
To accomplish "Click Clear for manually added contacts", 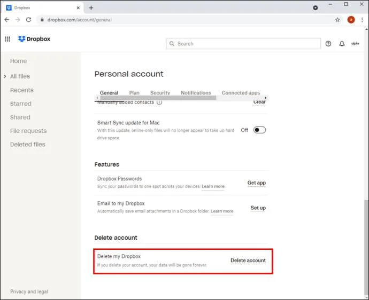I will pyautogui.click(x=259, y=102).
